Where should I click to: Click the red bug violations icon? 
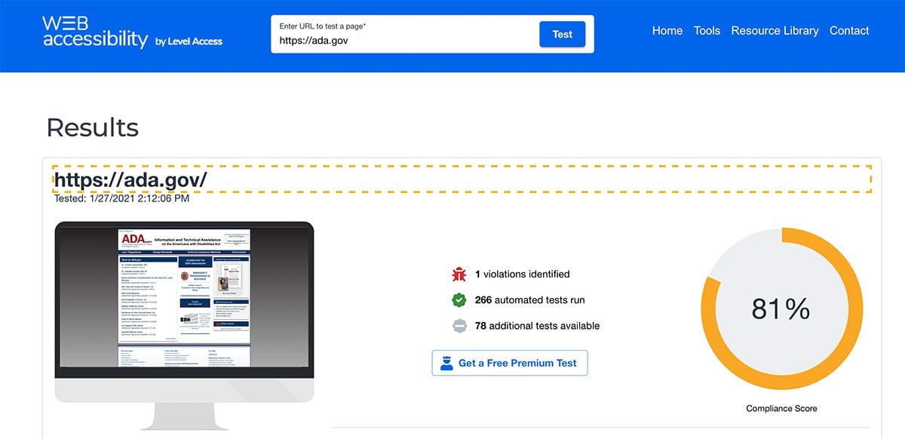coord(459,274)
